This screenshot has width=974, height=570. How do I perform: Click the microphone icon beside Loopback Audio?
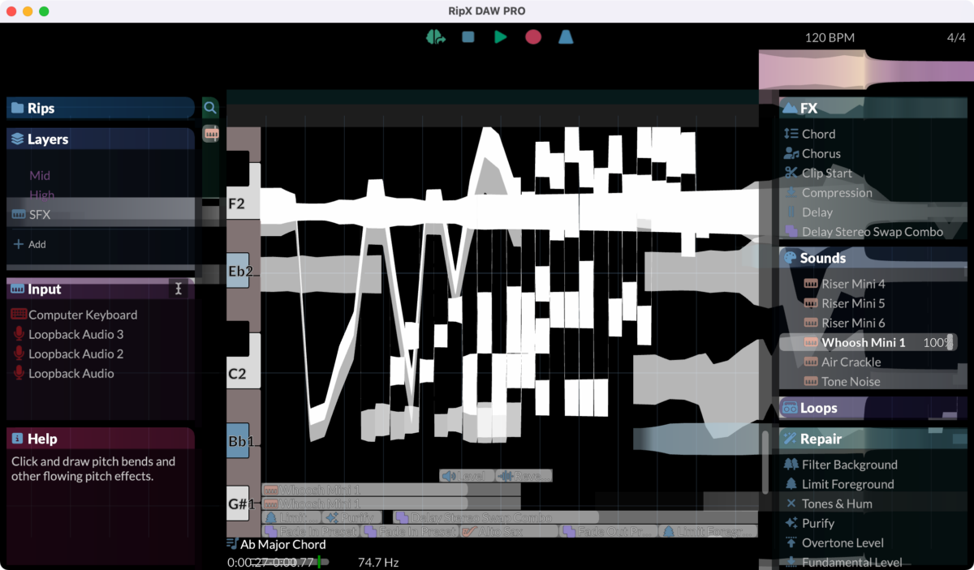18,373
